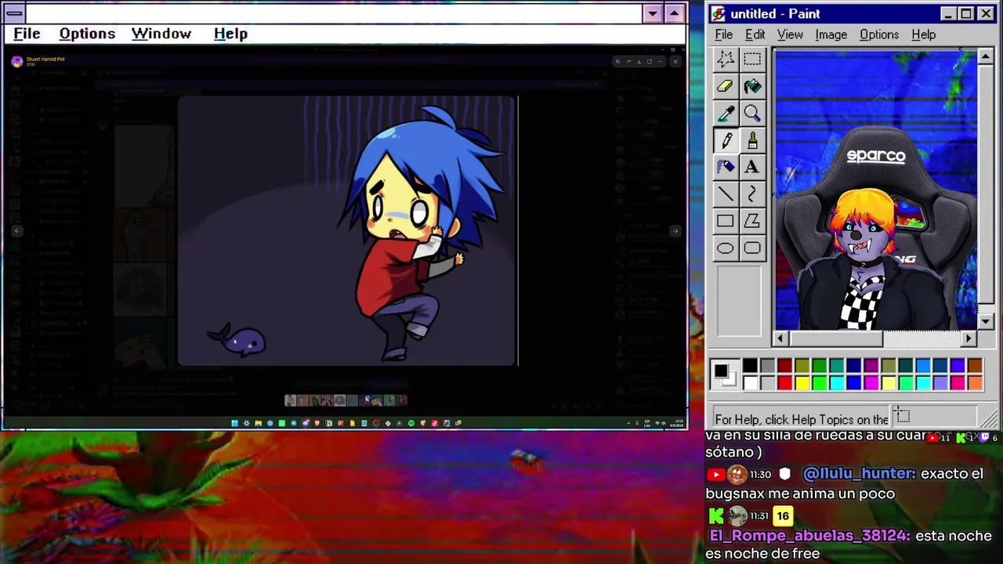Click Paint's horizontal scrollbar thumb

pos(835,338)
